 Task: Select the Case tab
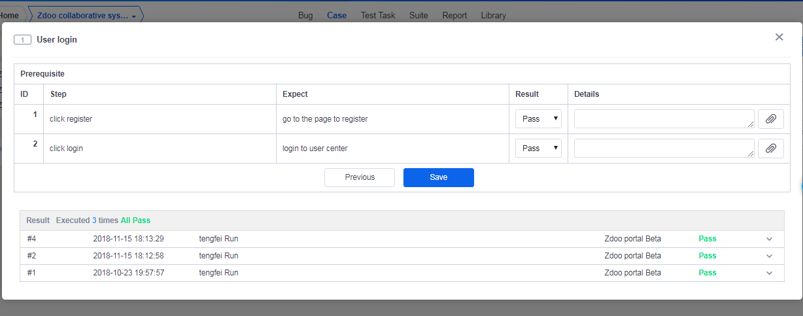pos(337,15)
